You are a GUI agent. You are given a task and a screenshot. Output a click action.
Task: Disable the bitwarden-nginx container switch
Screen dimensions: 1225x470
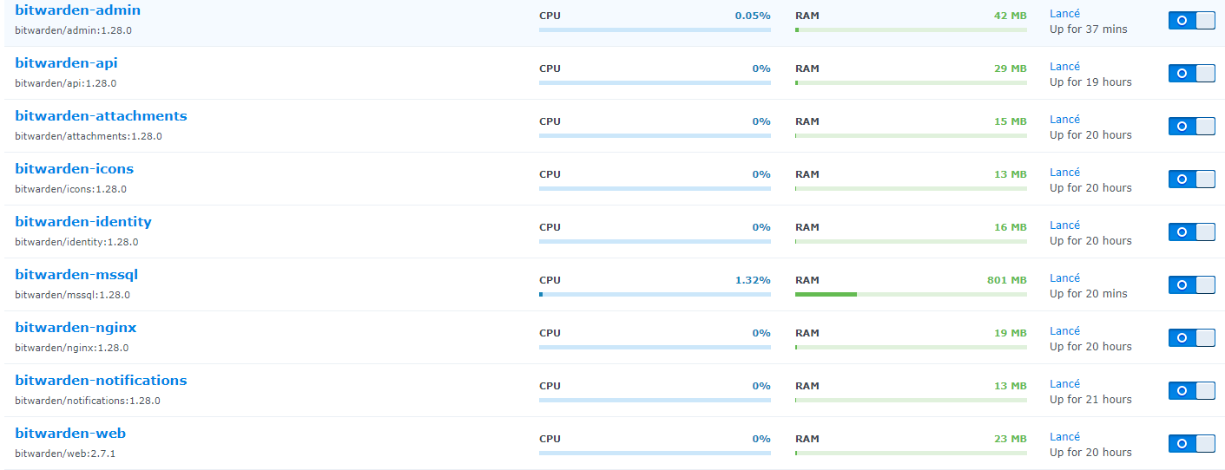point(1191,338)
